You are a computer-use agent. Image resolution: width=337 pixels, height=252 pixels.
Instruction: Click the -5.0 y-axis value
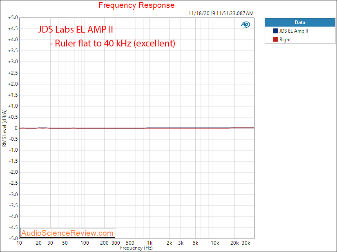point(13,238)
